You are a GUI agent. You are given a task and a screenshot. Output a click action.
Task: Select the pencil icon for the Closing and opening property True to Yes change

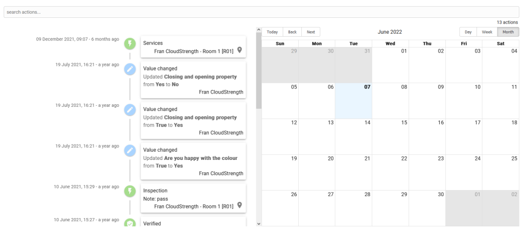130,110
